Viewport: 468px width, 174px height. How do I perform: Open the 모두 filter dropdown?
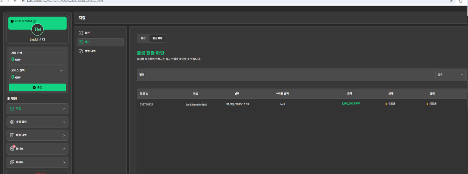[x=450, y=75]
